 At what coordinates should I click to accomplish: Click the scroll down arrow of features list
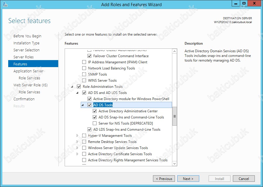point(175,164)
